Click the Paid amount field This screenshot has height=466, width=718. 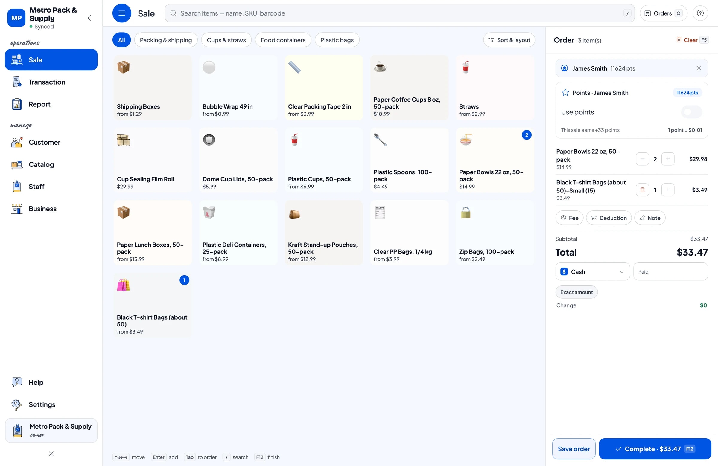[670, 272]
